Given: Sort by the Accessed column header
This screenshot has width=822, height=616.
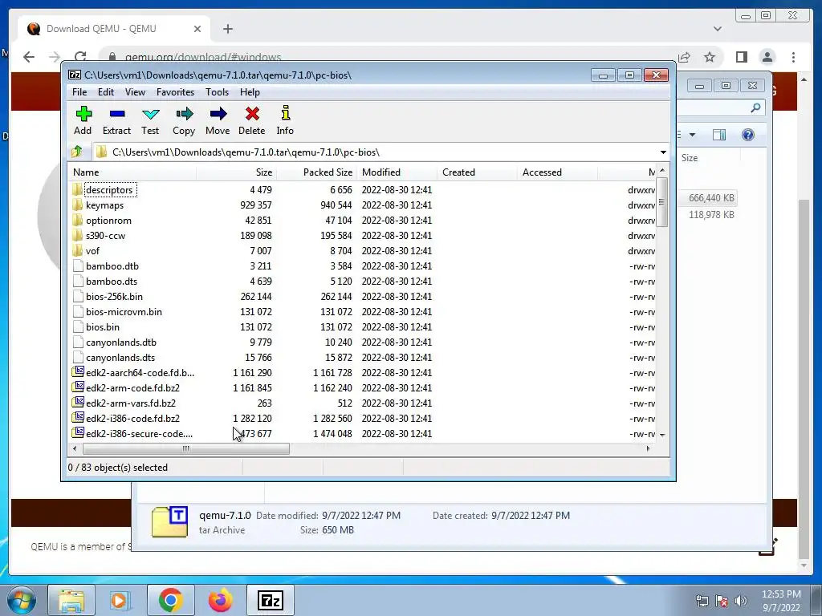Looking at the screenshot, I should pos(557,172).
